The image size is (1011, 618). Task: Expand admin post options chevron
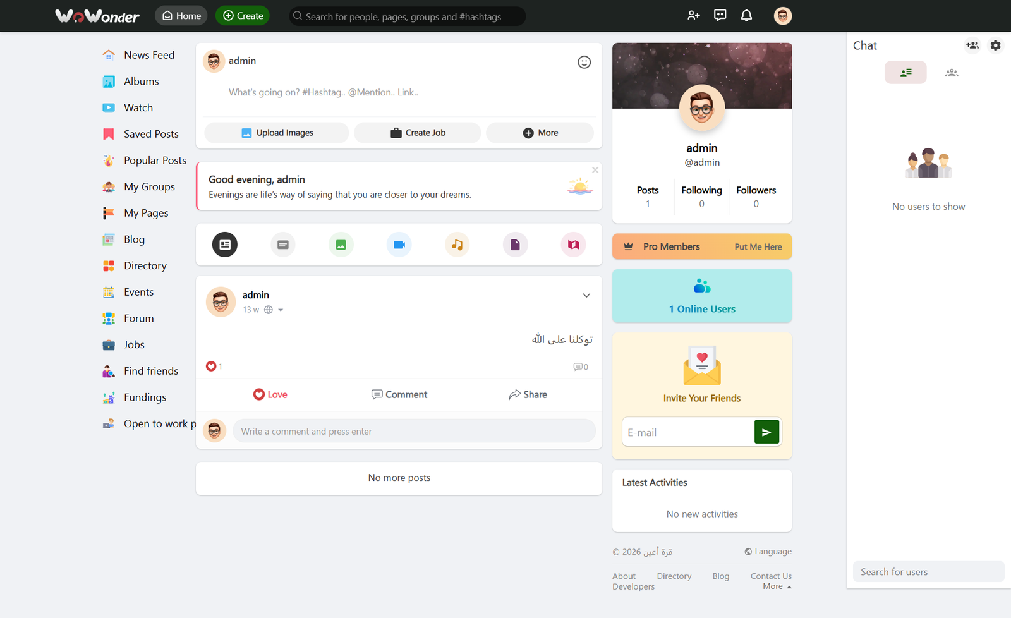[x=586, y=296]
